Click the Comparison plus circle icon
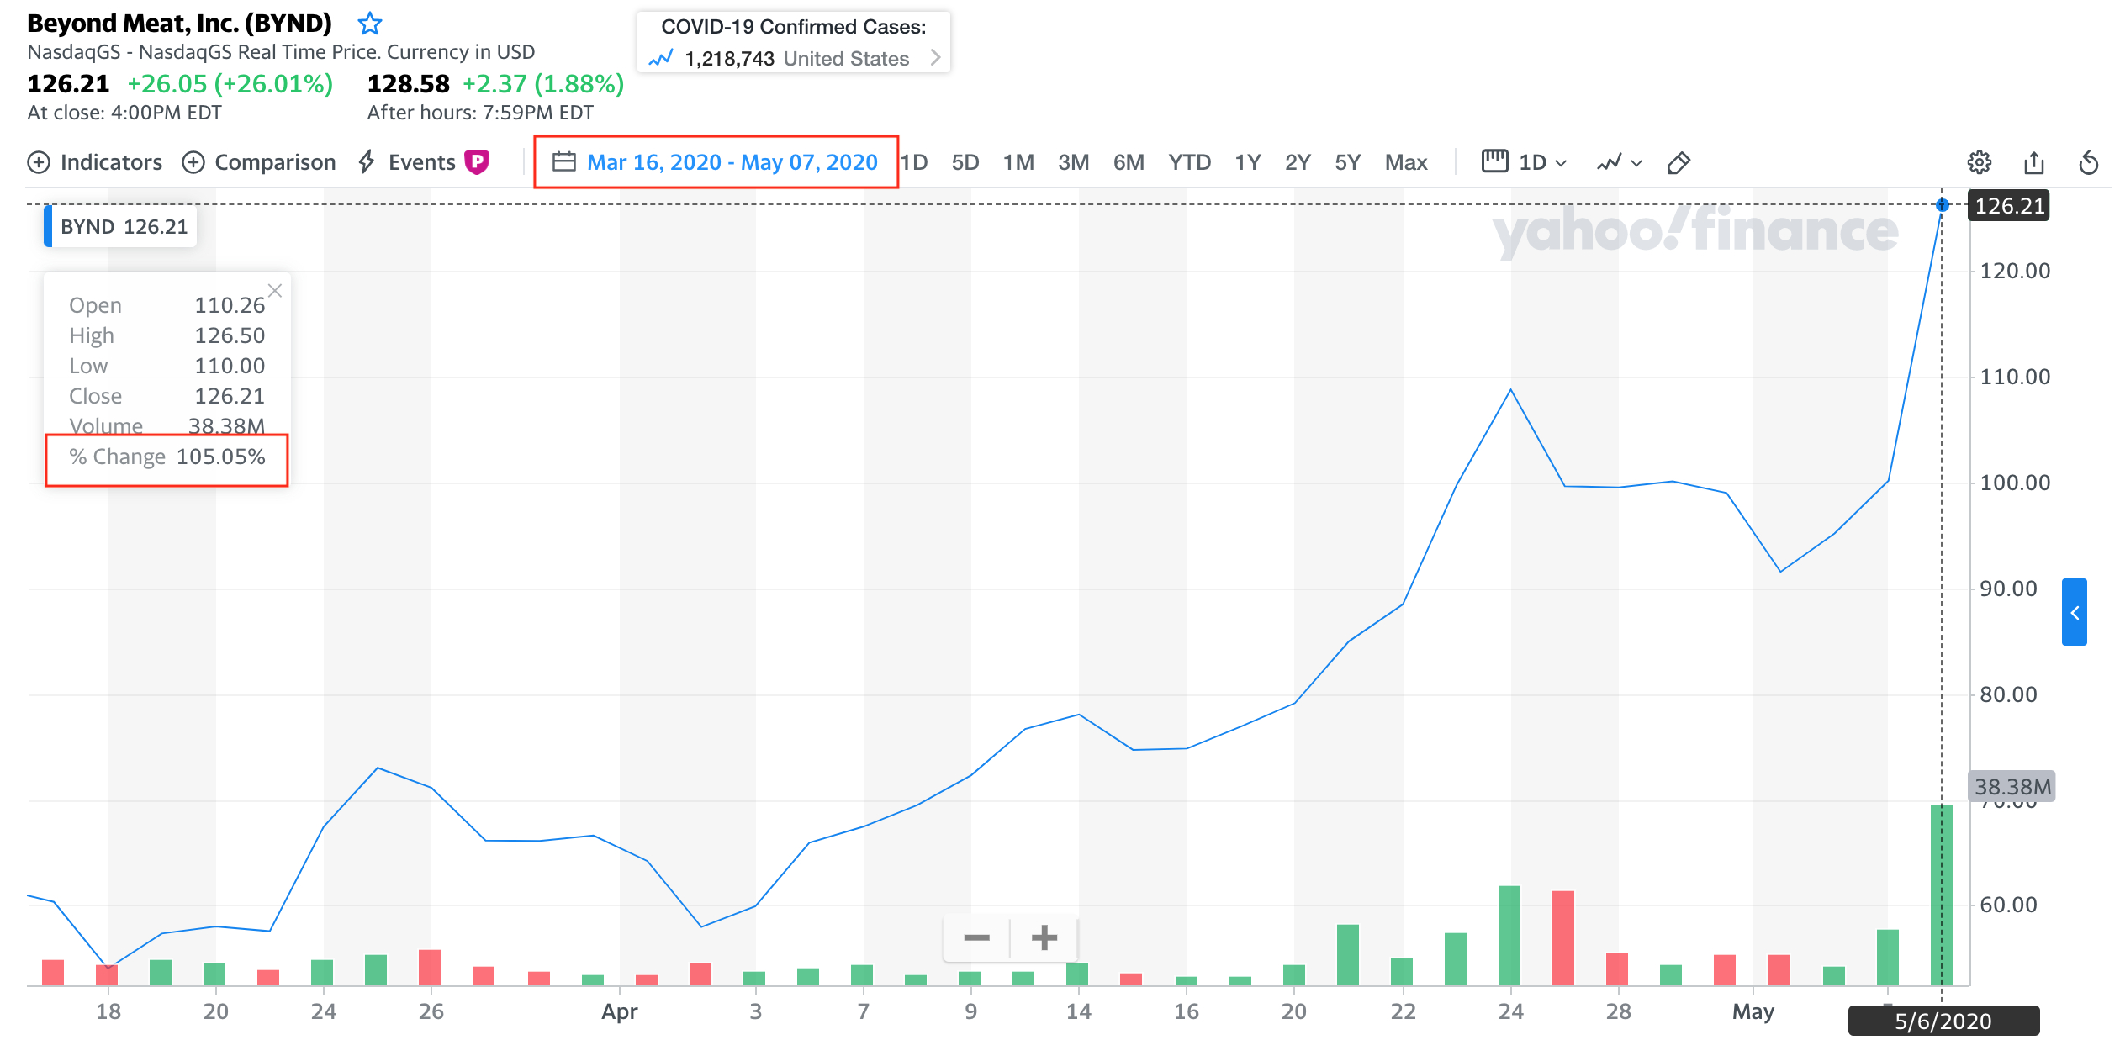The image size is (2120, 1061). point(193,162)
